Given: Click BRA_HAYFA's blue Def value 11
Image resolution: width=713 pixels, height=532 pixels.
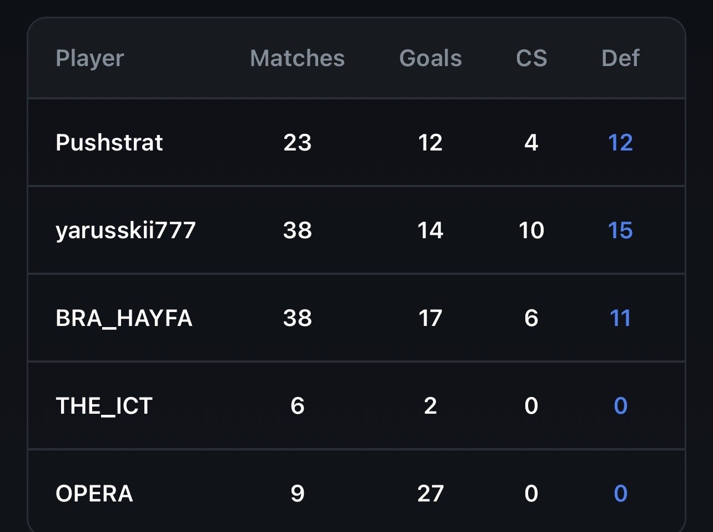Looking at the screenshot, I should [620, 318].
